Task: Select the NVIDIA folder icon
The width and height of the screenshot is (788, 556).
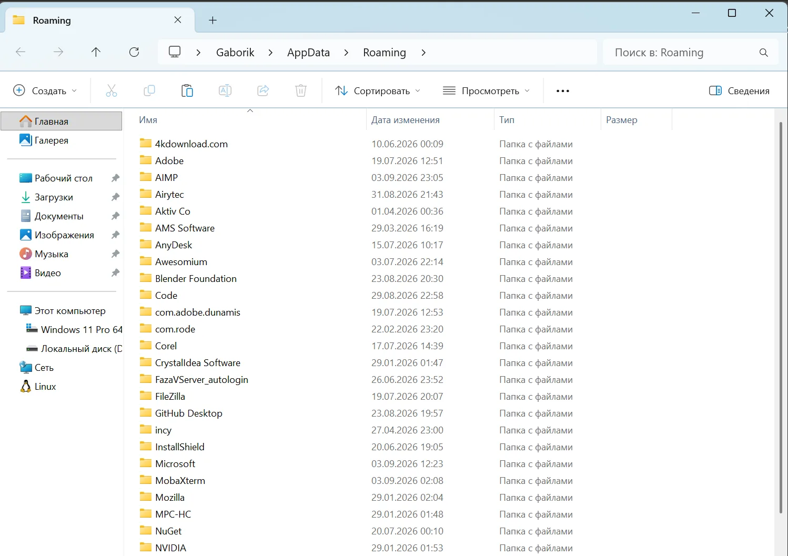Action: click(x=146, y=547)
